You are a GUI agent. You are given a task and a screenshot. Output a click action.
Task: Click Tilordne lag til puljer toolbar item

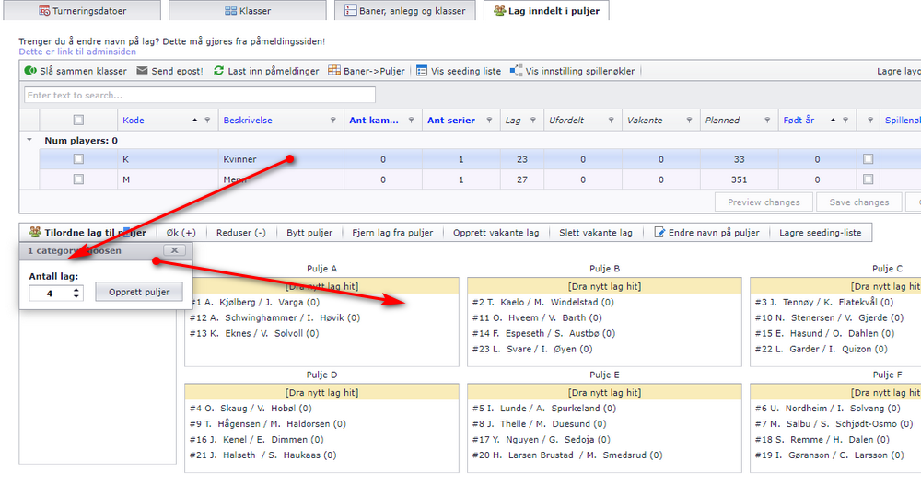pos(88,232)
